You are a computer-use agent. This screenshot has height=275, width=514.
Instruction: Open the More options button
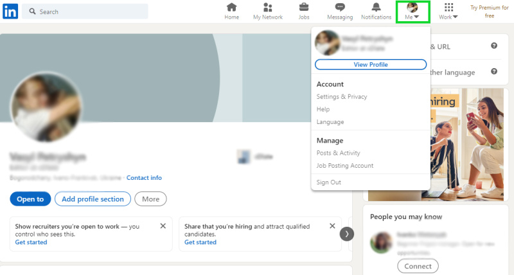click(150, 199)
